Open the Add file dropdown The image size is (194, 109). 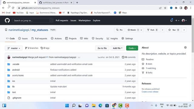point(118,48)
